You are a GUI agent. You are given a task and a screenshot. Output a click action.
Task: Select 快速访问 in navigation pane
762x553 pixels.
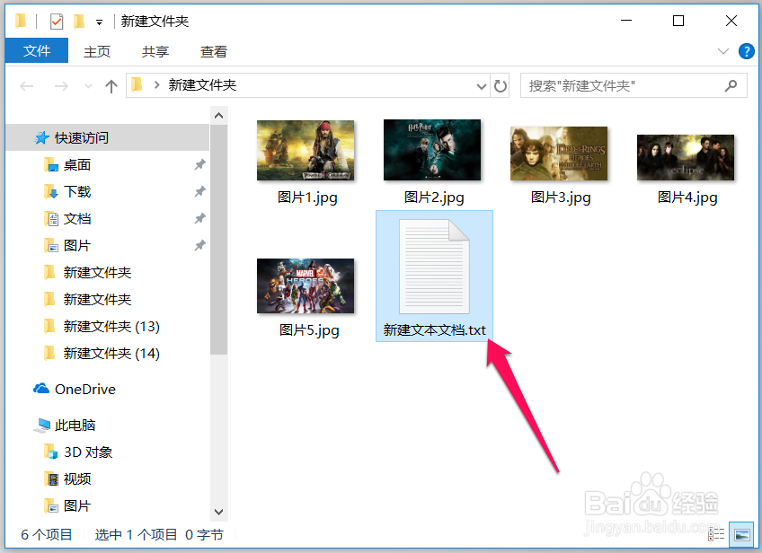108,138
